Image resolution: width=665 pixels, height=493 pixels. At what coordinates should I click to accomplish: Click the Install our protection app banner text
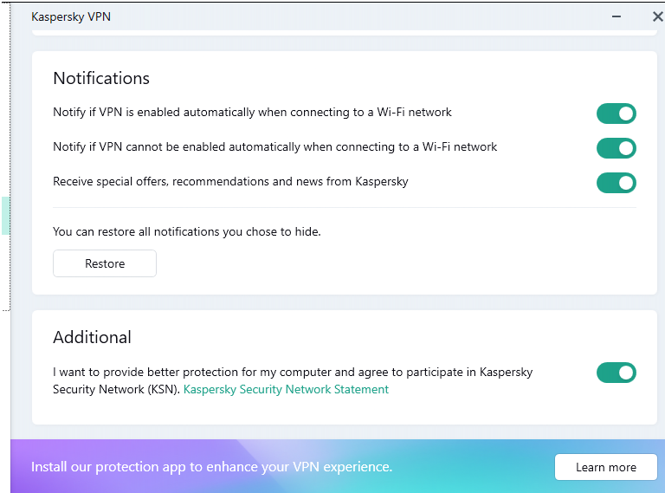(212, 467)
